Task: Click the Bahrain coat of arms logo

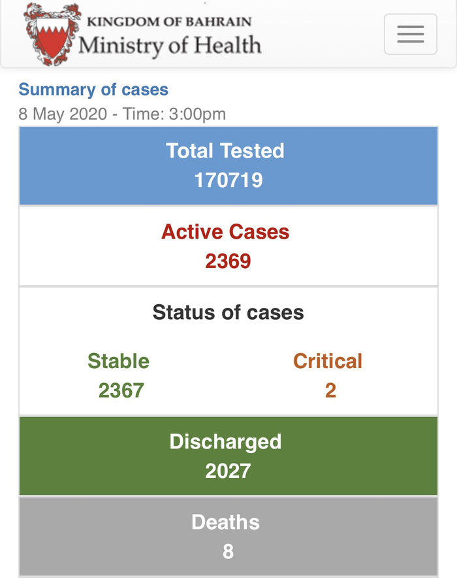Action: click(x=52, y=34)
